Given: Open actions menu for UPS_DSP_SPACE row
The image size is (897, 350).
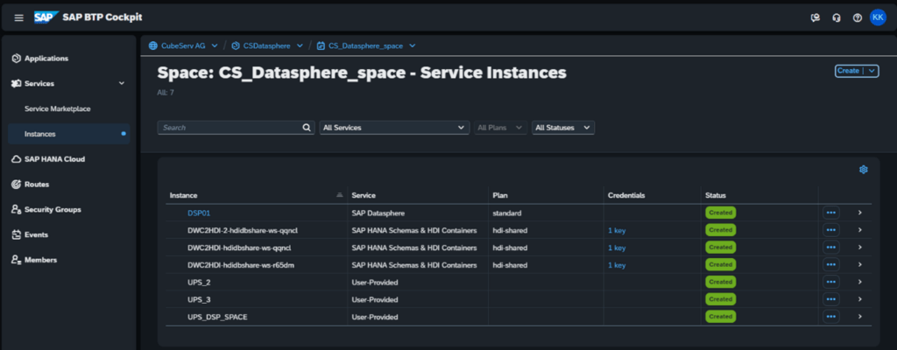Looking at the screenshot, I should coord(831,316).
